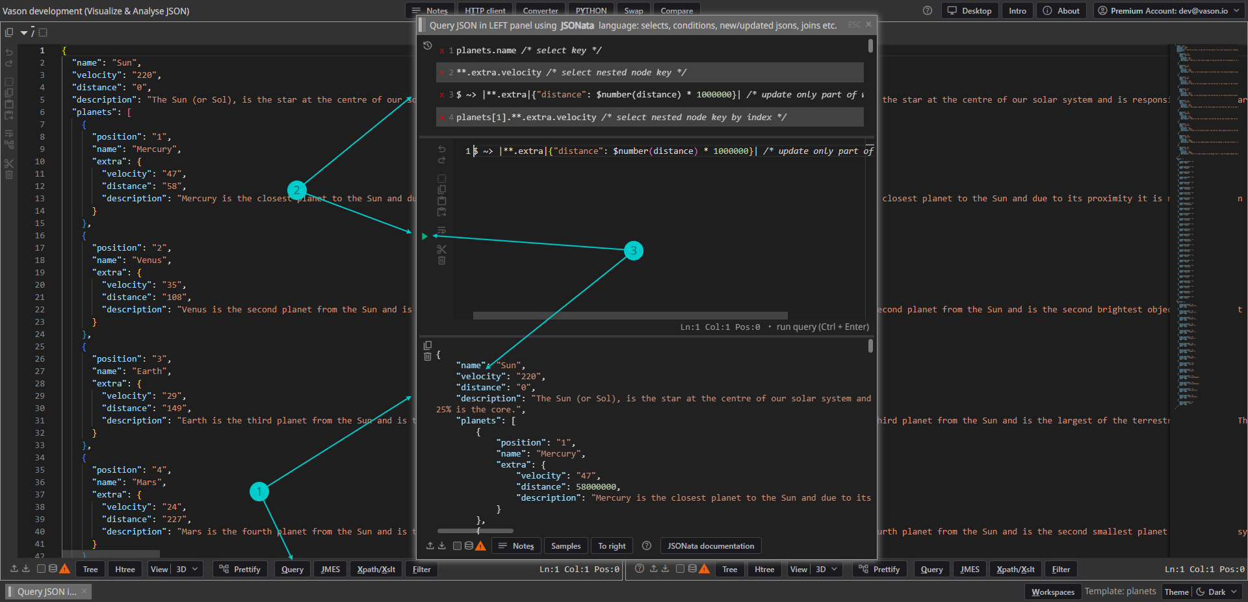Viewport: 1248px width, 602px height.
Task: Toggle the checkbox in the right panel footer
Action: (680, 569)
